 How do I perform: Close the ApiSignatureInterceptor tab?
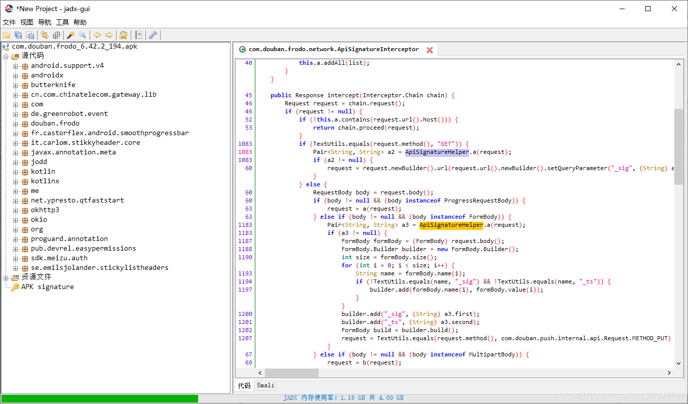430,50
